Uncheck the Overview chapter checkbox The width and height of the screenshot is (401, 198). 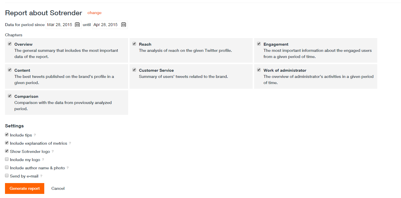coord(10,44)
